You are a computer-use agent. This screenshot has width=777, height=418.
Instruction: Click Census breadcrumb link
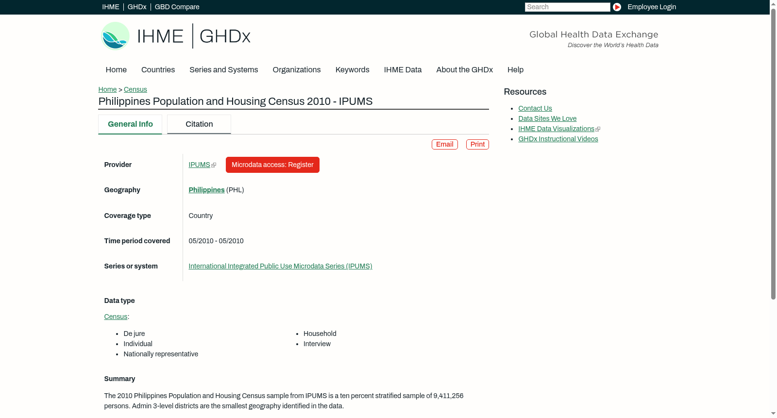135,89
